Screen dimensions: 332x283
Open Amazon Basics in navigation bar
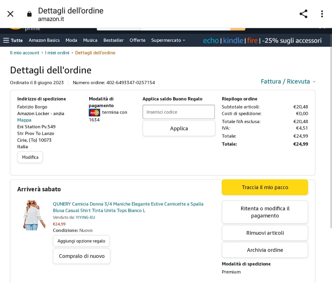pos(44,40)
